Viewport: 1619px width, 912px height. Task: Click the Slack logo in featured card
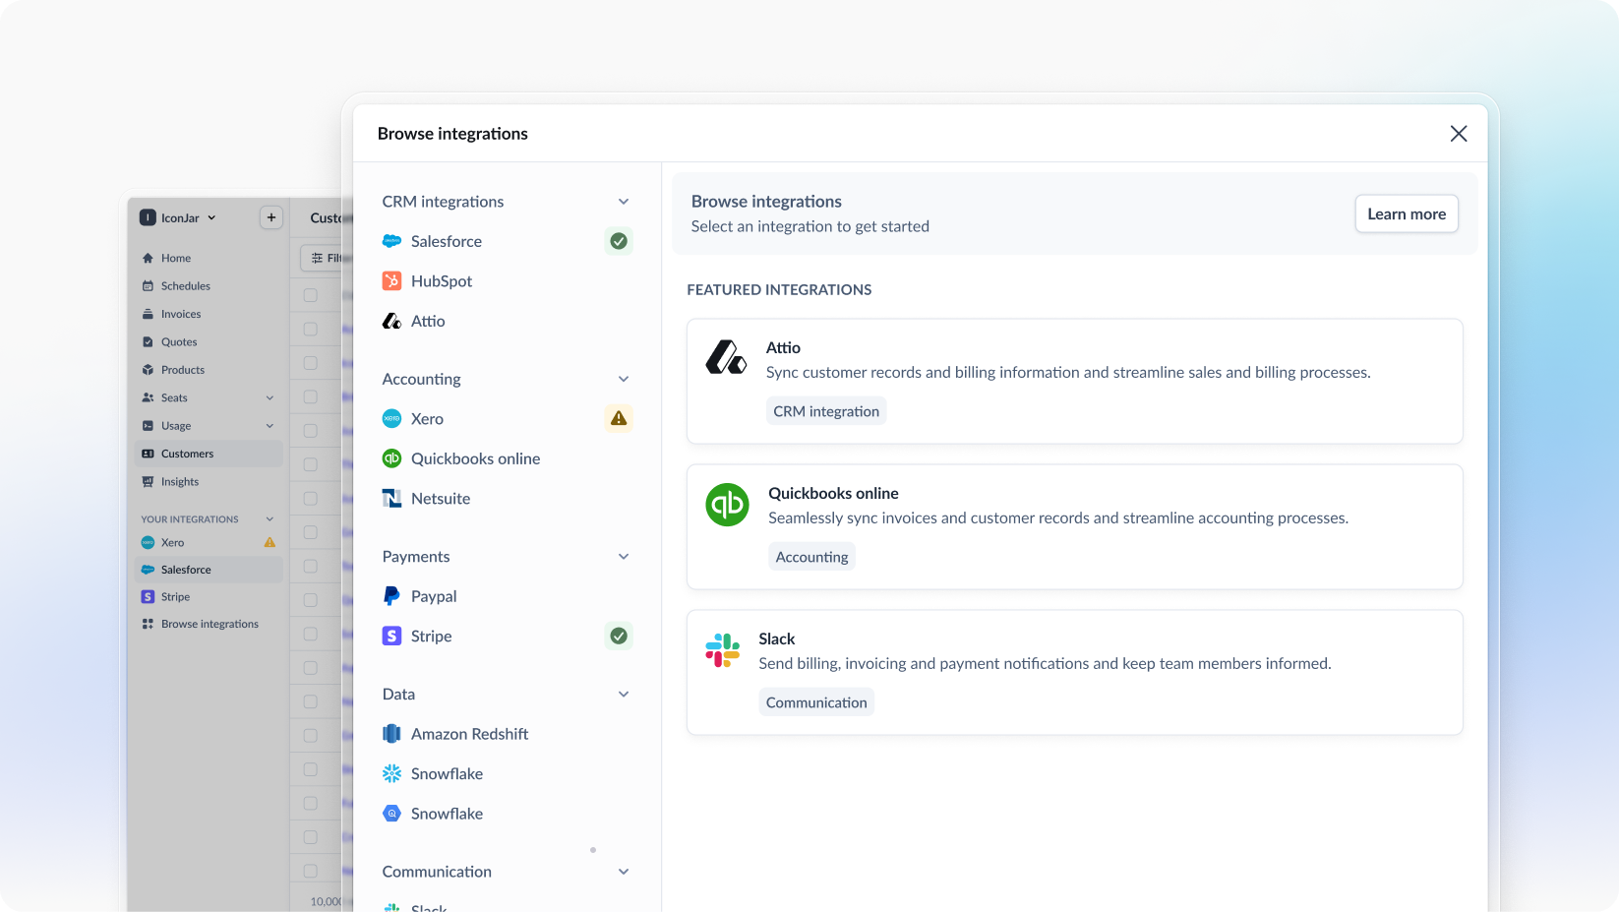pos(722,650)
